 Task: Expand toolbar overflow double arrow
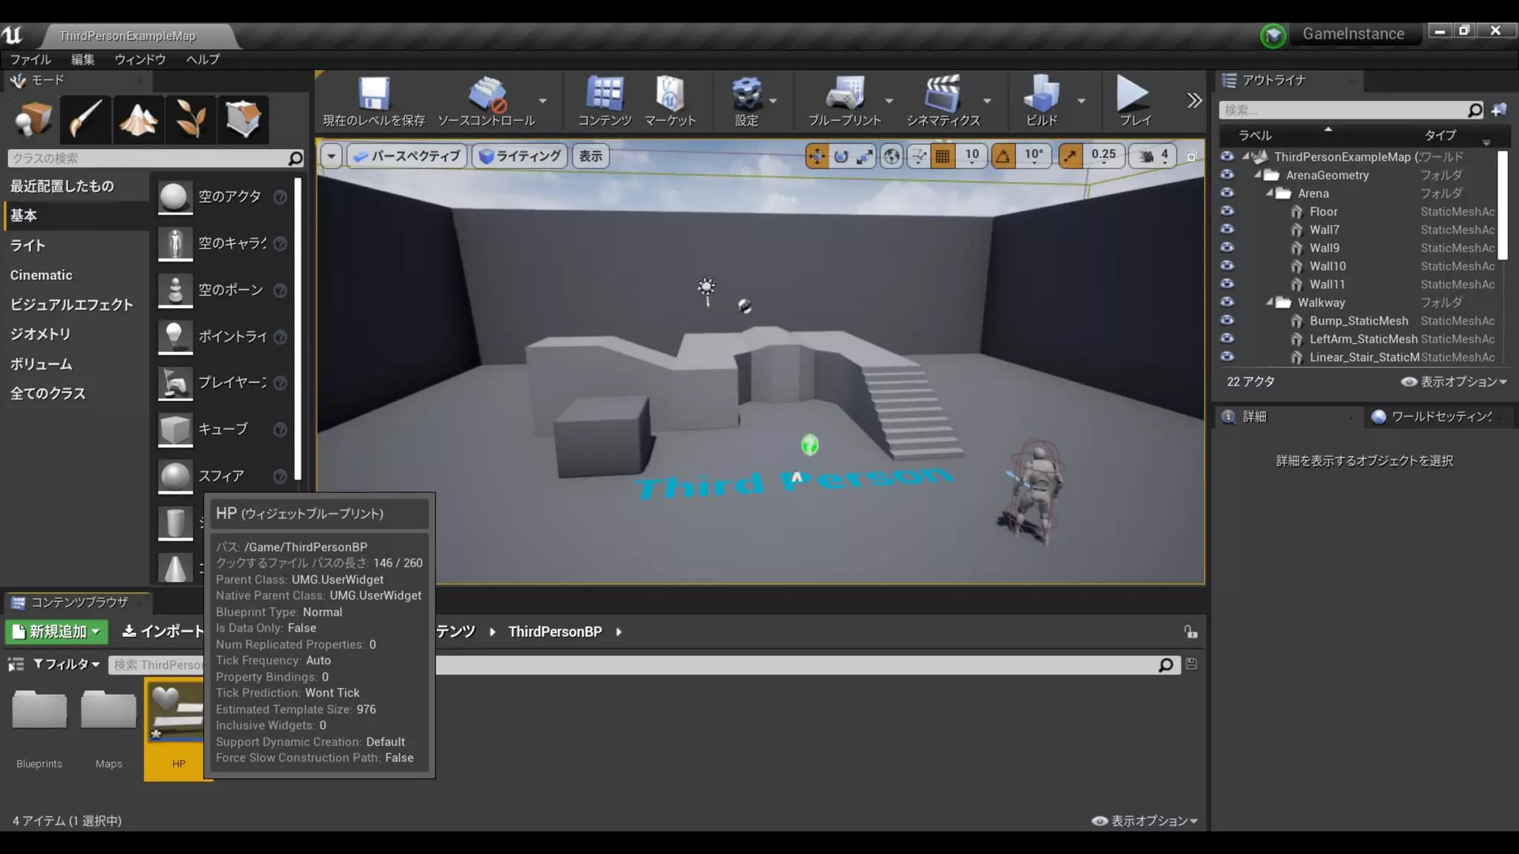click(1194, 101)
